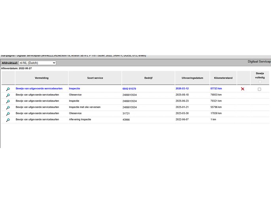The width and height of the screenshot is (271, 203).
Task: Open details for the 2026-03-12 Inspectie entry
Action: 8,89
